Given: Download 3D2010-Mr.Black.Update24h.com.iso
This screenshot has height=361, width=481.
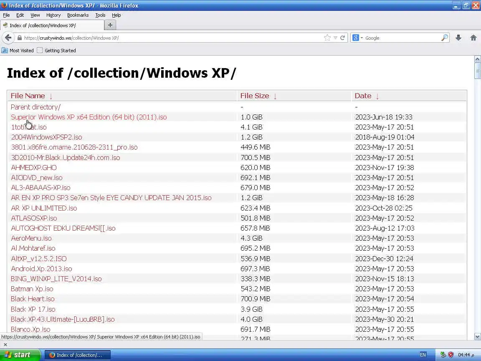Looking at the screenshot, I should (x=65, y=158).
